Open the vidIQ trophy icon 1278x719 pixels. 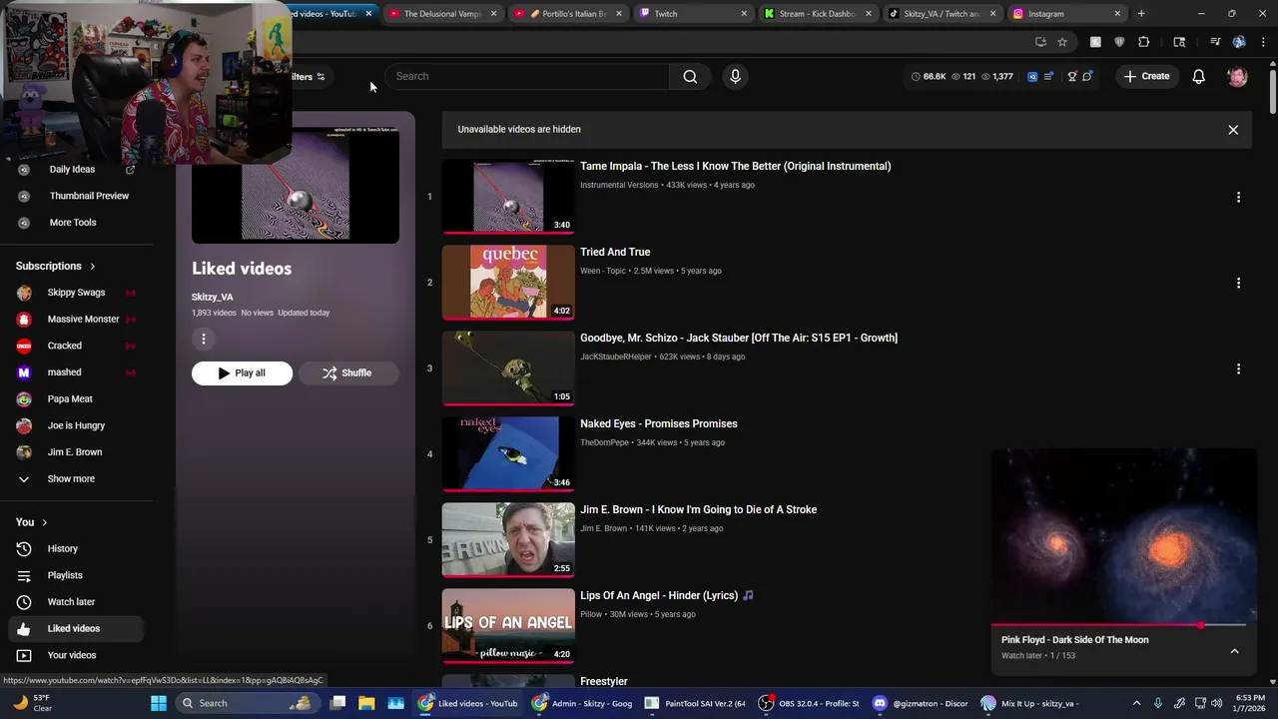1072,77
